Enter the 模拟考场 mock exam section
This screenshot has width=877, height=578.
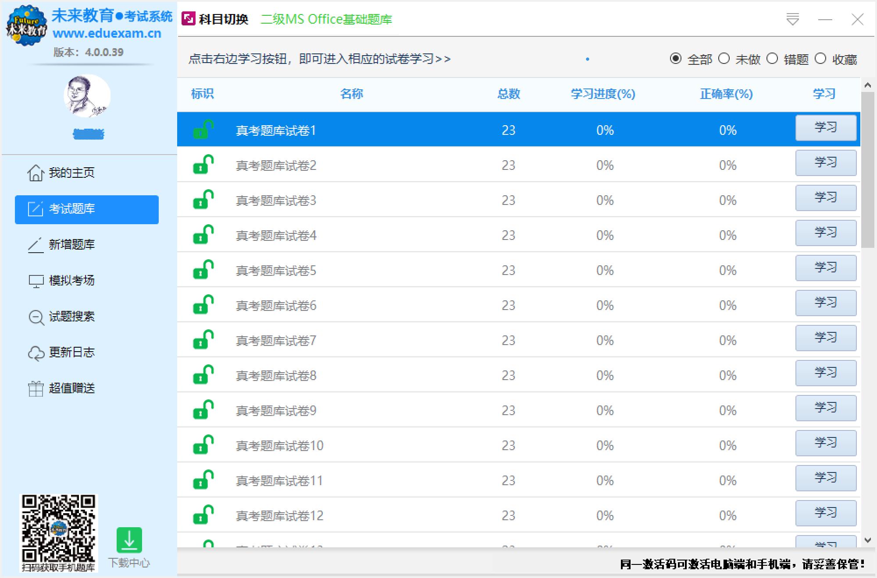[x=73, y=281]
